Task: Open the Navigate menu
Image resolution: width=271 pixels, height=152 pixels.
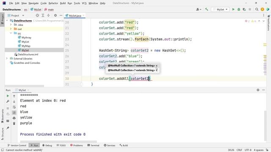Action: tap(33, 3)
